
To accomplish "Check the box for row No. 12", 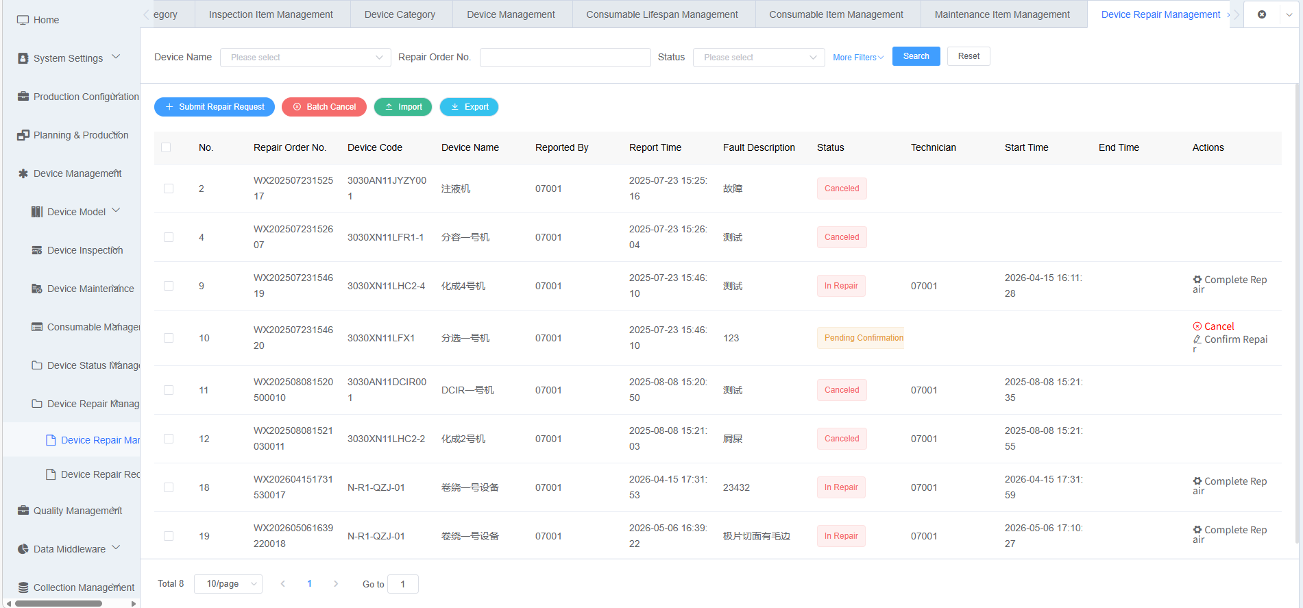I will [x=169, y=439].
